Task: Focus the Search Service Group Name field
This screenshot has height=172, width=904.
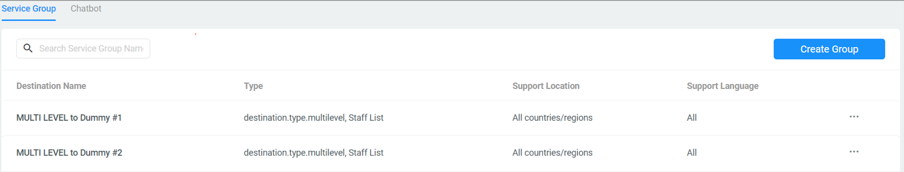Action: [x=91, y=48]
